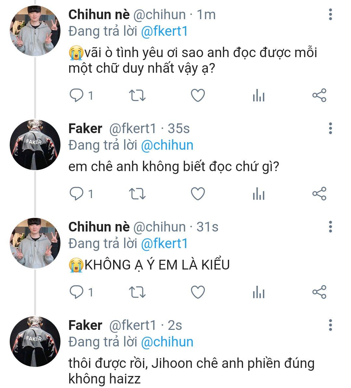
Task: Like Faker's 35s reply tweet
Action: [x=198, y=194]
